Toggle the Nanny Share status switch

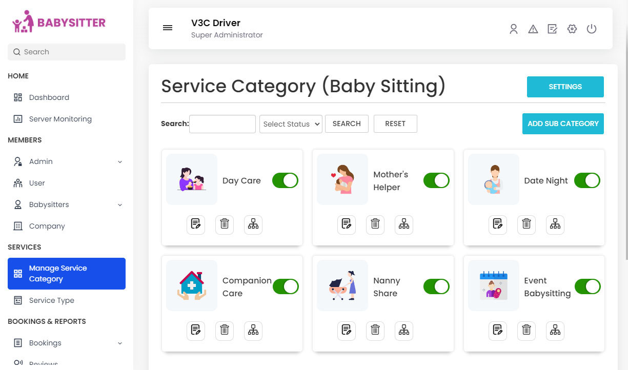tap(436, 286)
